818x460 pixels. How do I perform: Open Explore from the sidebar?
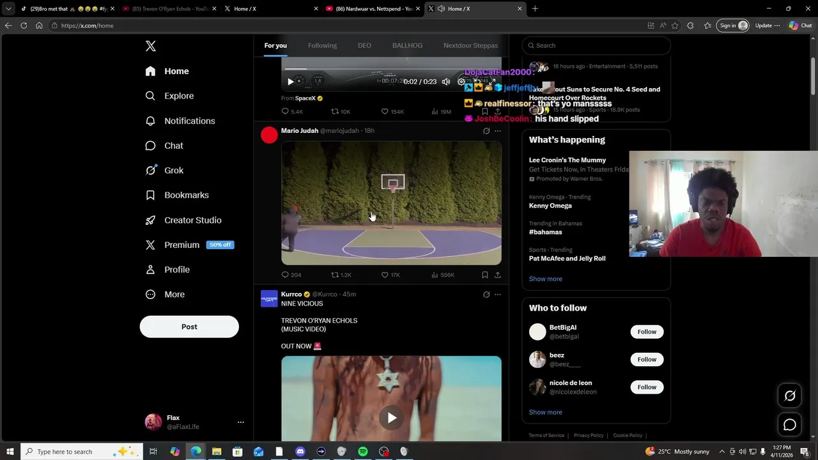point(169,96)
